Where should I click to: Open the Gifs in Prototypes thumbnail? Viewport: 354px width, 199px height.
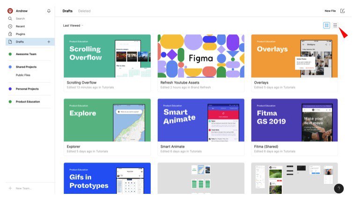pyautogui.click(x=107, y=178)
